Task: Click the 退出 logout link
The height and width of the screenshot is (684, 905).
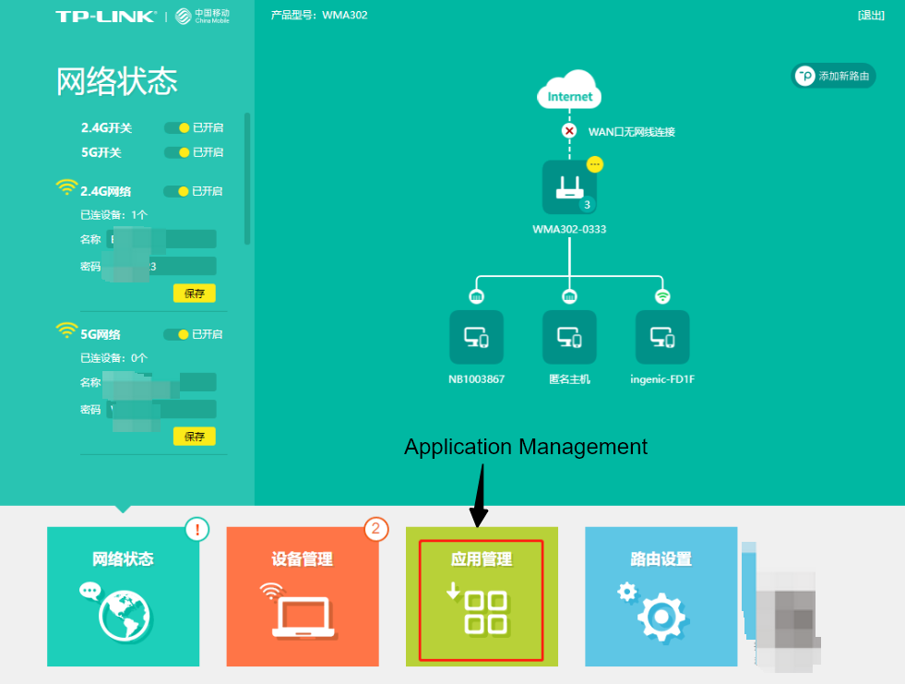Action: (870, 15)
